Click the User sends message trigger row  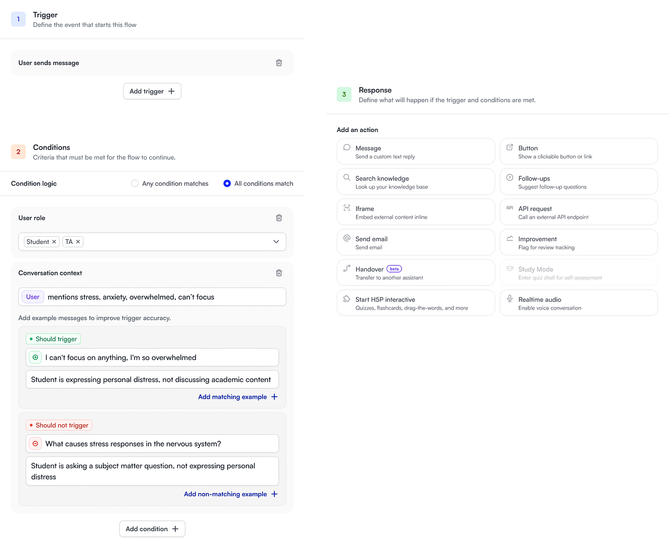tap(152, 63)
